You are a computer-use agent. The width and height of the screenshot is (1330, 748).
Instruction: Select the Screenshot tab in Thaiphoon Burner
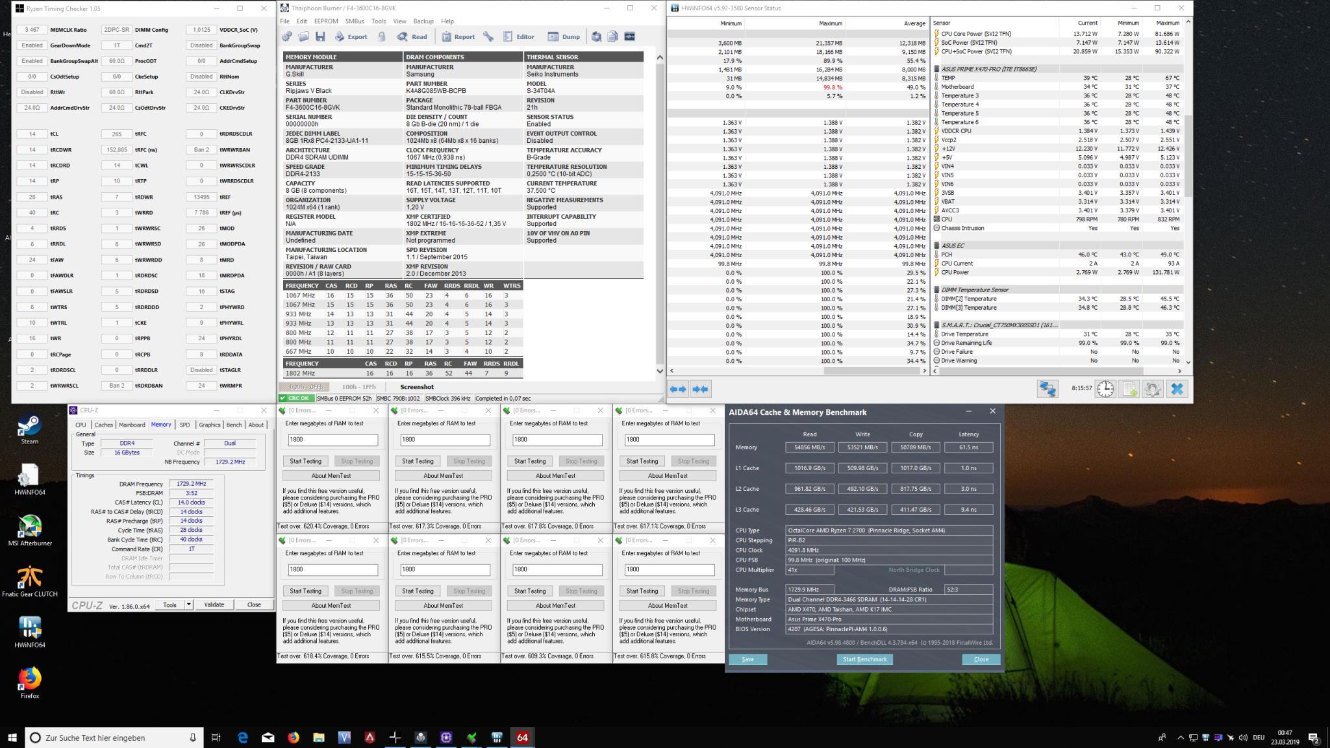(x=417, y=387)
